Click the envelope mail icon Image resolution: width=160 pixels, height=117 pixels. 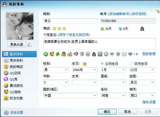pyautogui.click(x=124, y=54)
